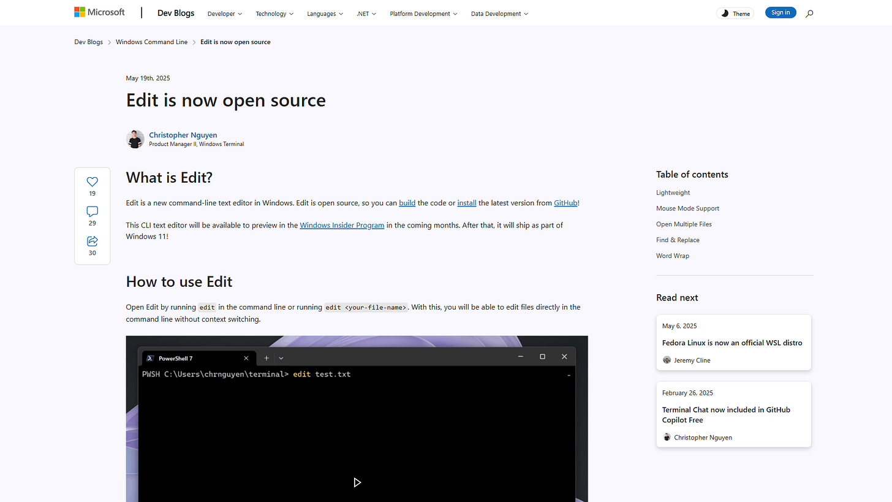Click the Sign in button
The image size is (892, 502).
click(x=780, y=12)
